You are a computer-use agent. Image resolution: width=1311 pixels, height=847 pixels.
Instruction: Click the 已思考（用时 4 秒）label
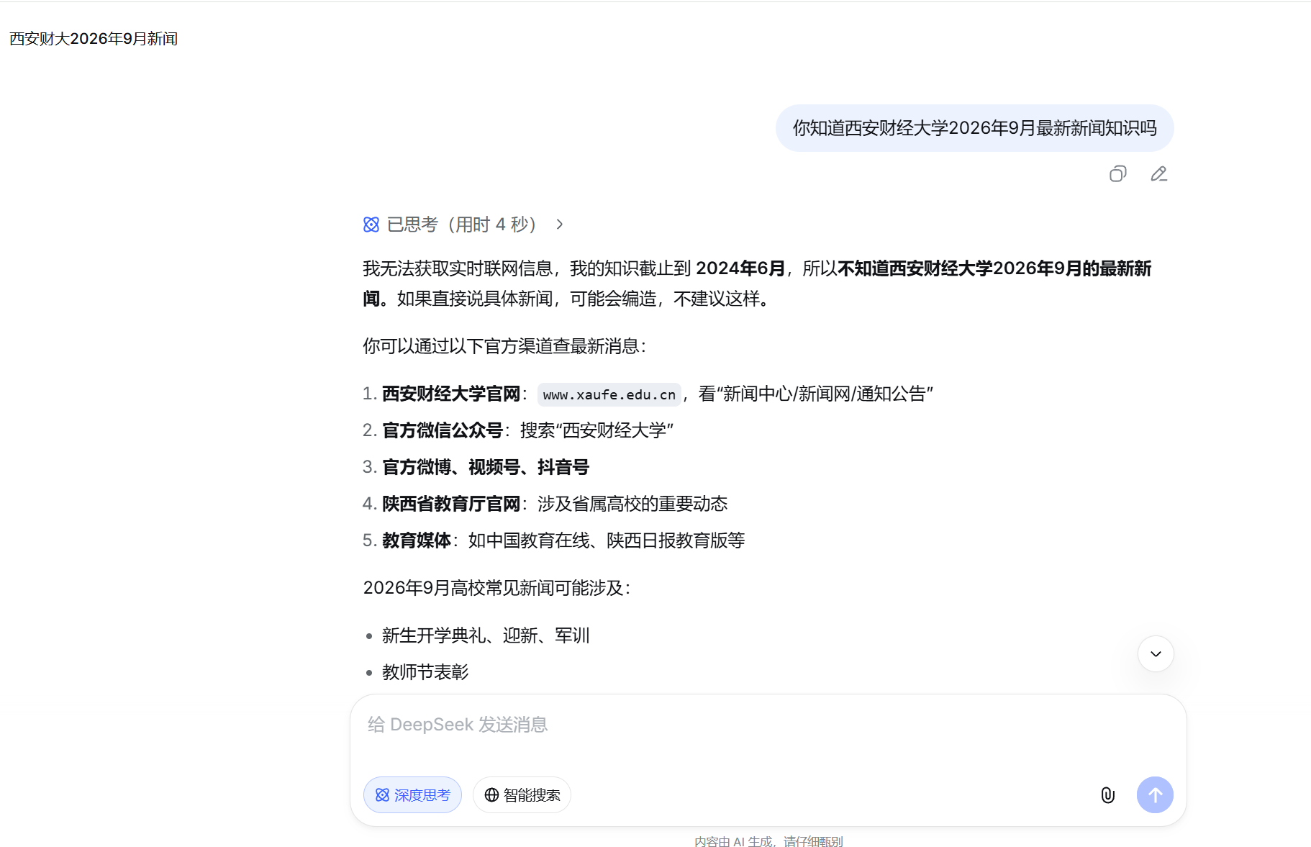pyautogui.click(x=461, y=225)
